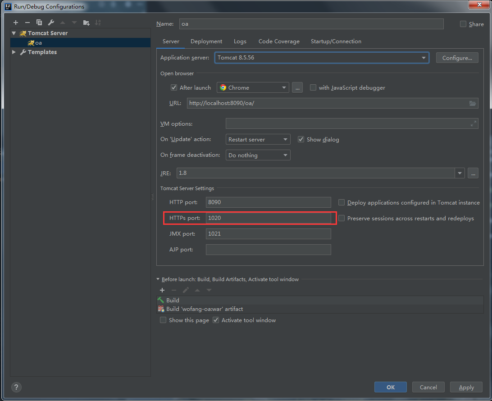The height and width of the screenshot is (401, 492).
Task: Edit the HTTPs port value
Action: [269, 218]
